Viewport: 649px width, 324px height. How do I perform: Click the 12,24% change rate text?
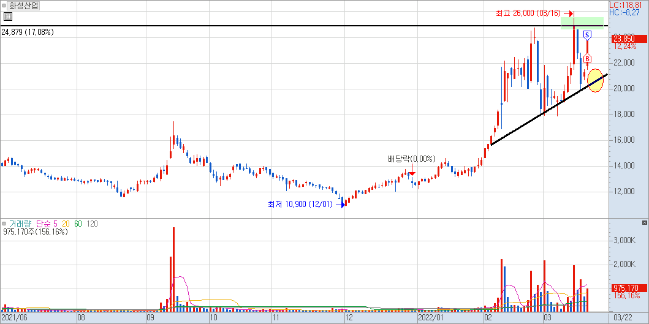pos(625,47)
